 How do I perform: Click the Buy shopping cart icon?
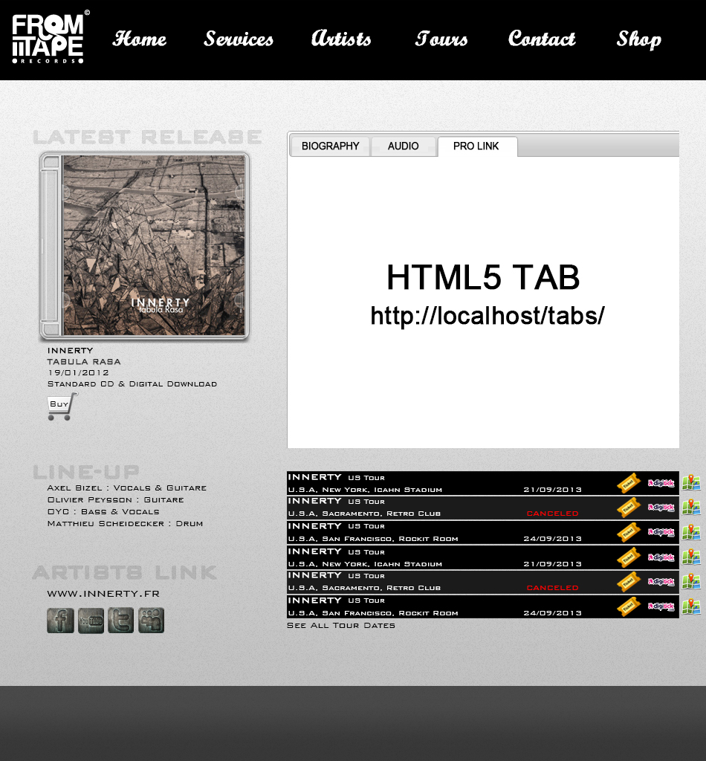62,407
